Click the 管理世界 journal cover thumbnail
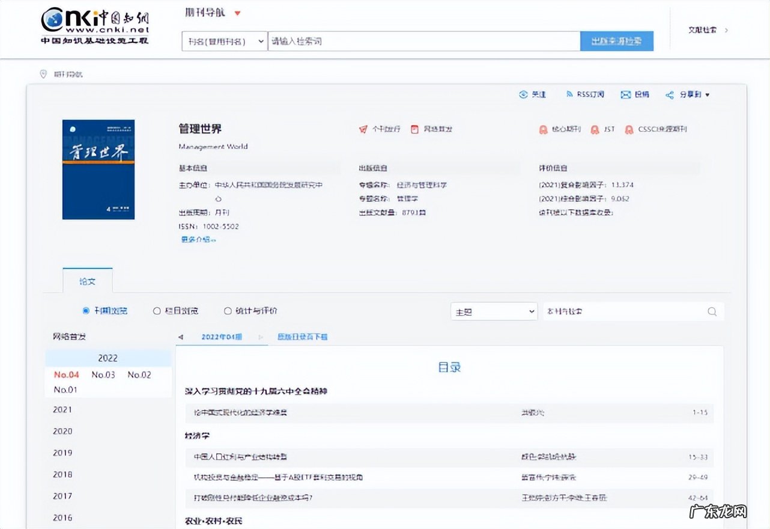The width and height of the screenshot is (770, 529). coord(98,168)
